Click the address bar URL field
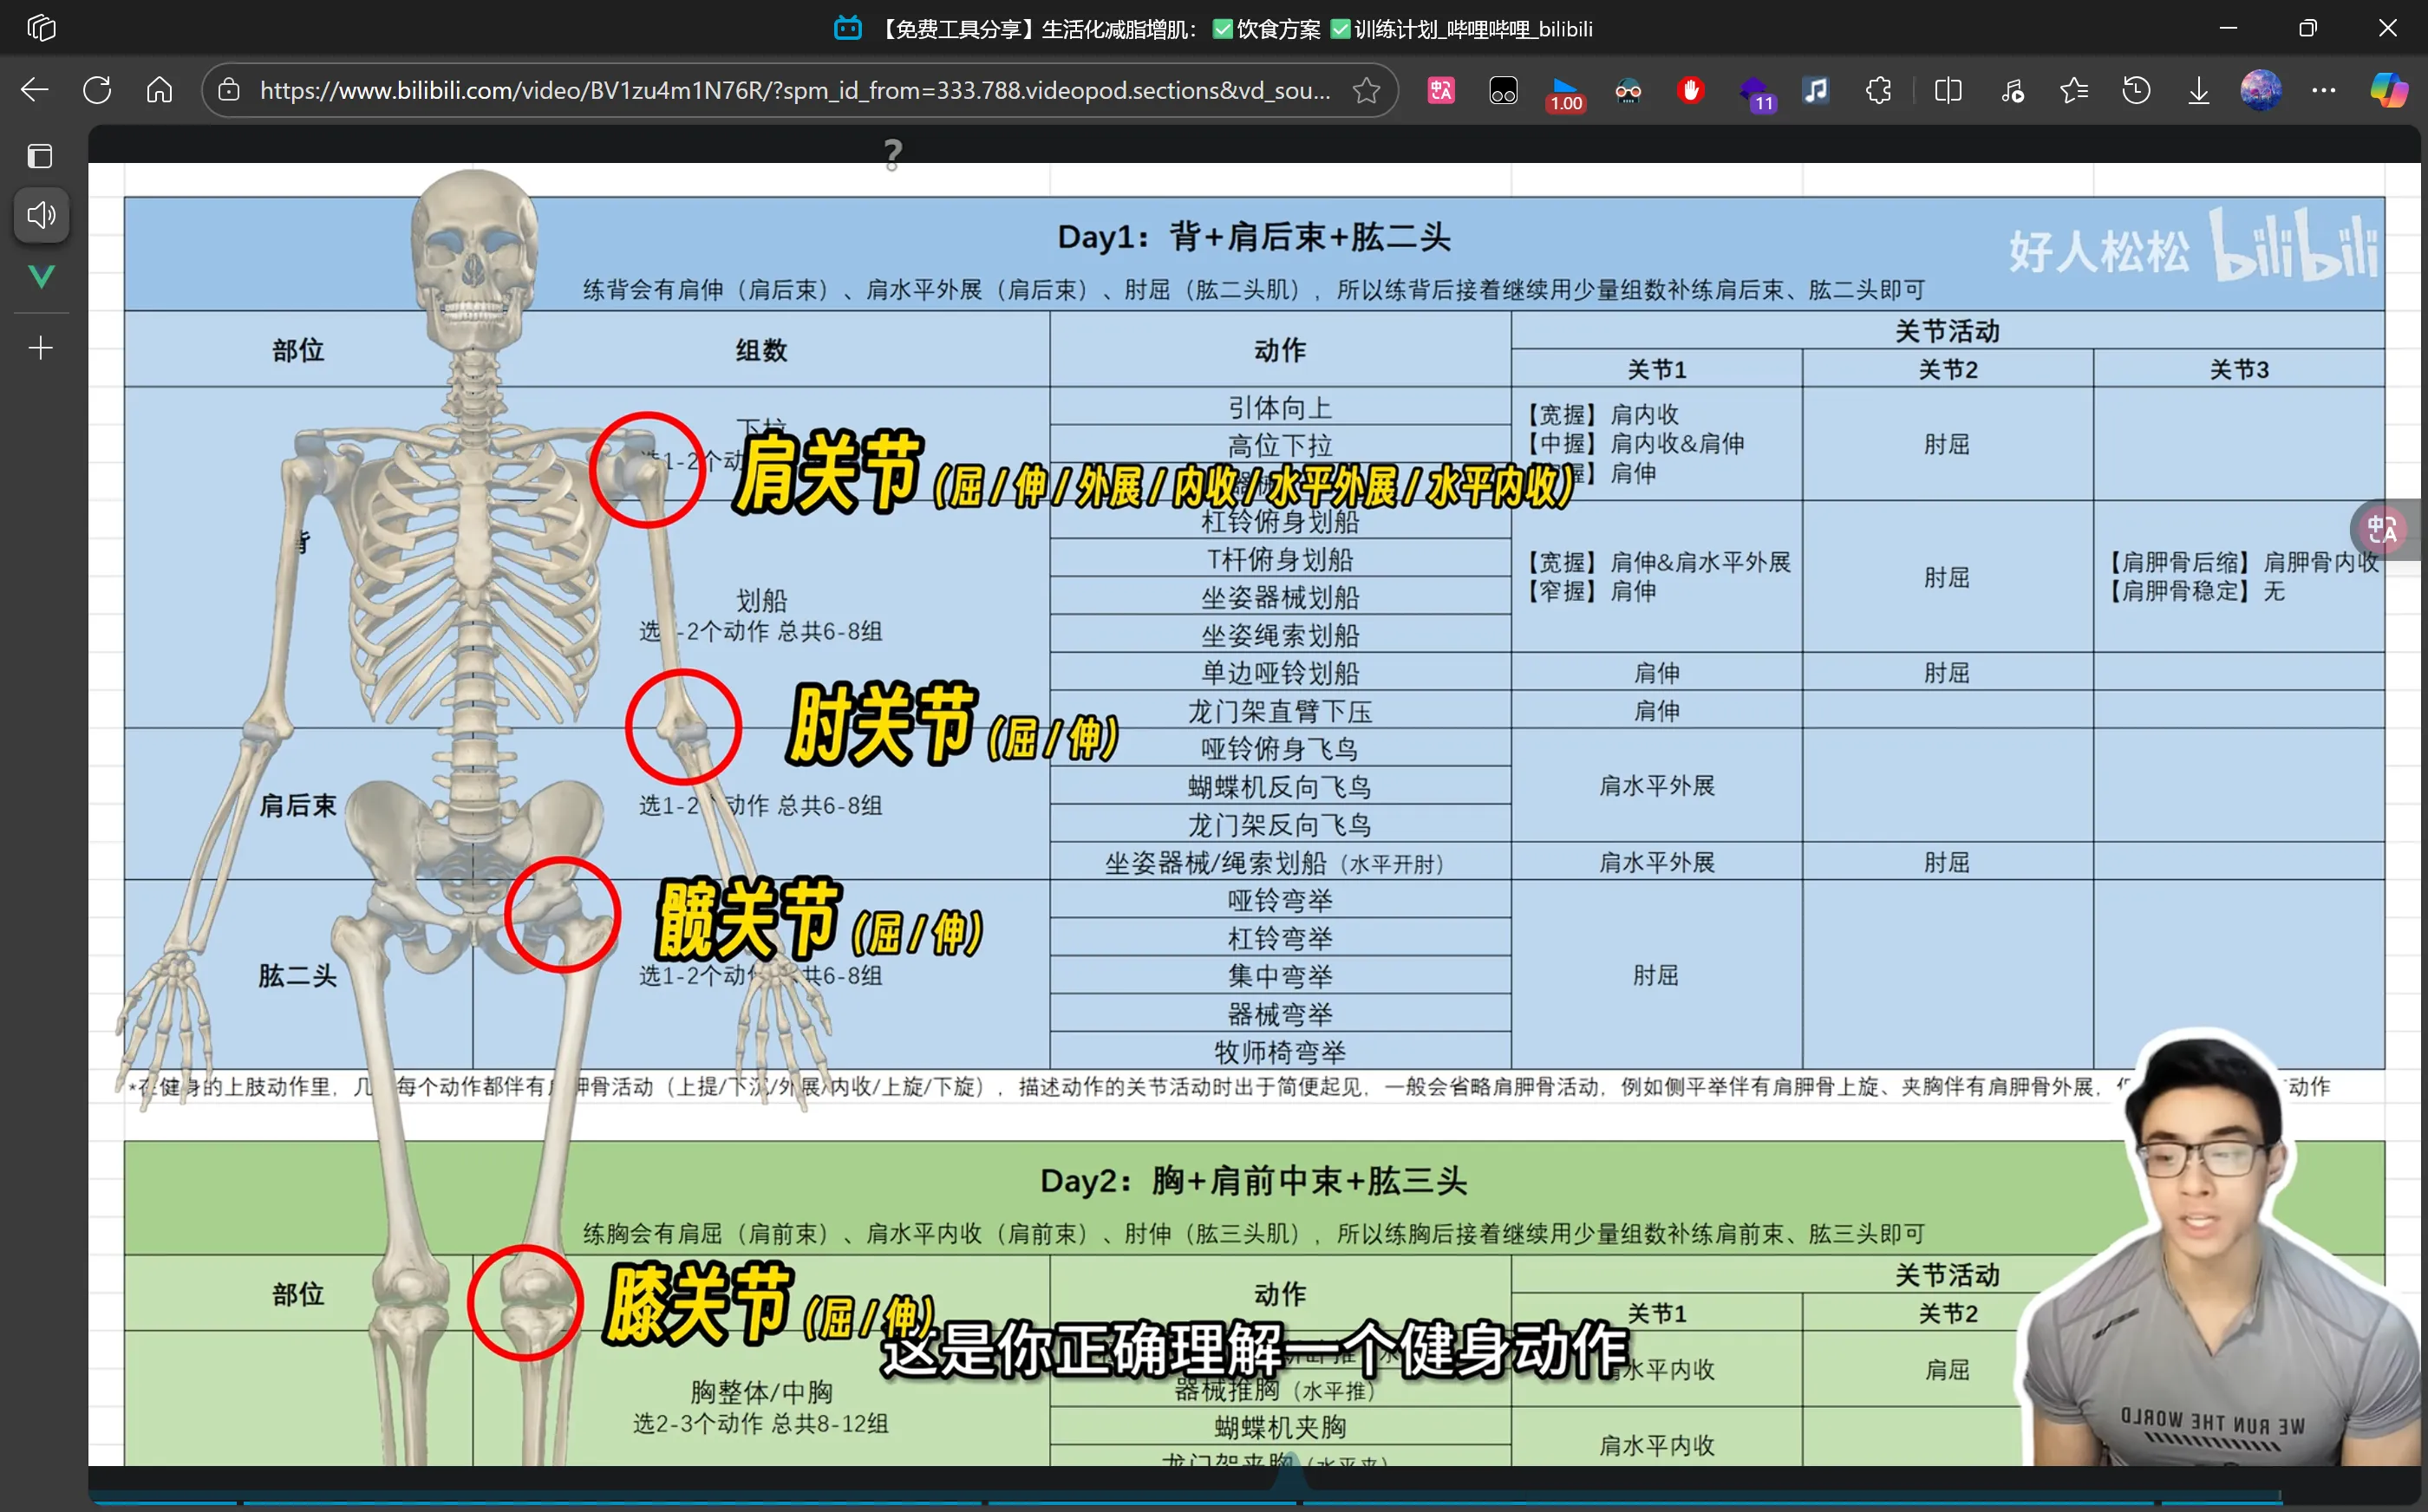2428x1512 pixels. click(794, 91)
